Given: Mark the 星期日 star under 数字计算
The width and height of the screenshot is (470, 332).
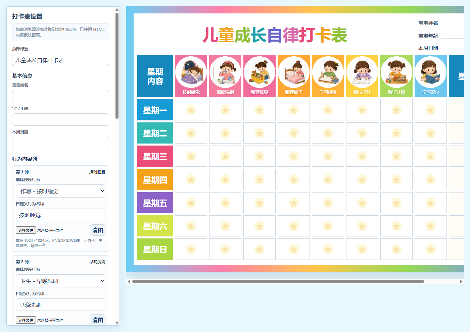Looking at the screenshot, I should (396, 249).
